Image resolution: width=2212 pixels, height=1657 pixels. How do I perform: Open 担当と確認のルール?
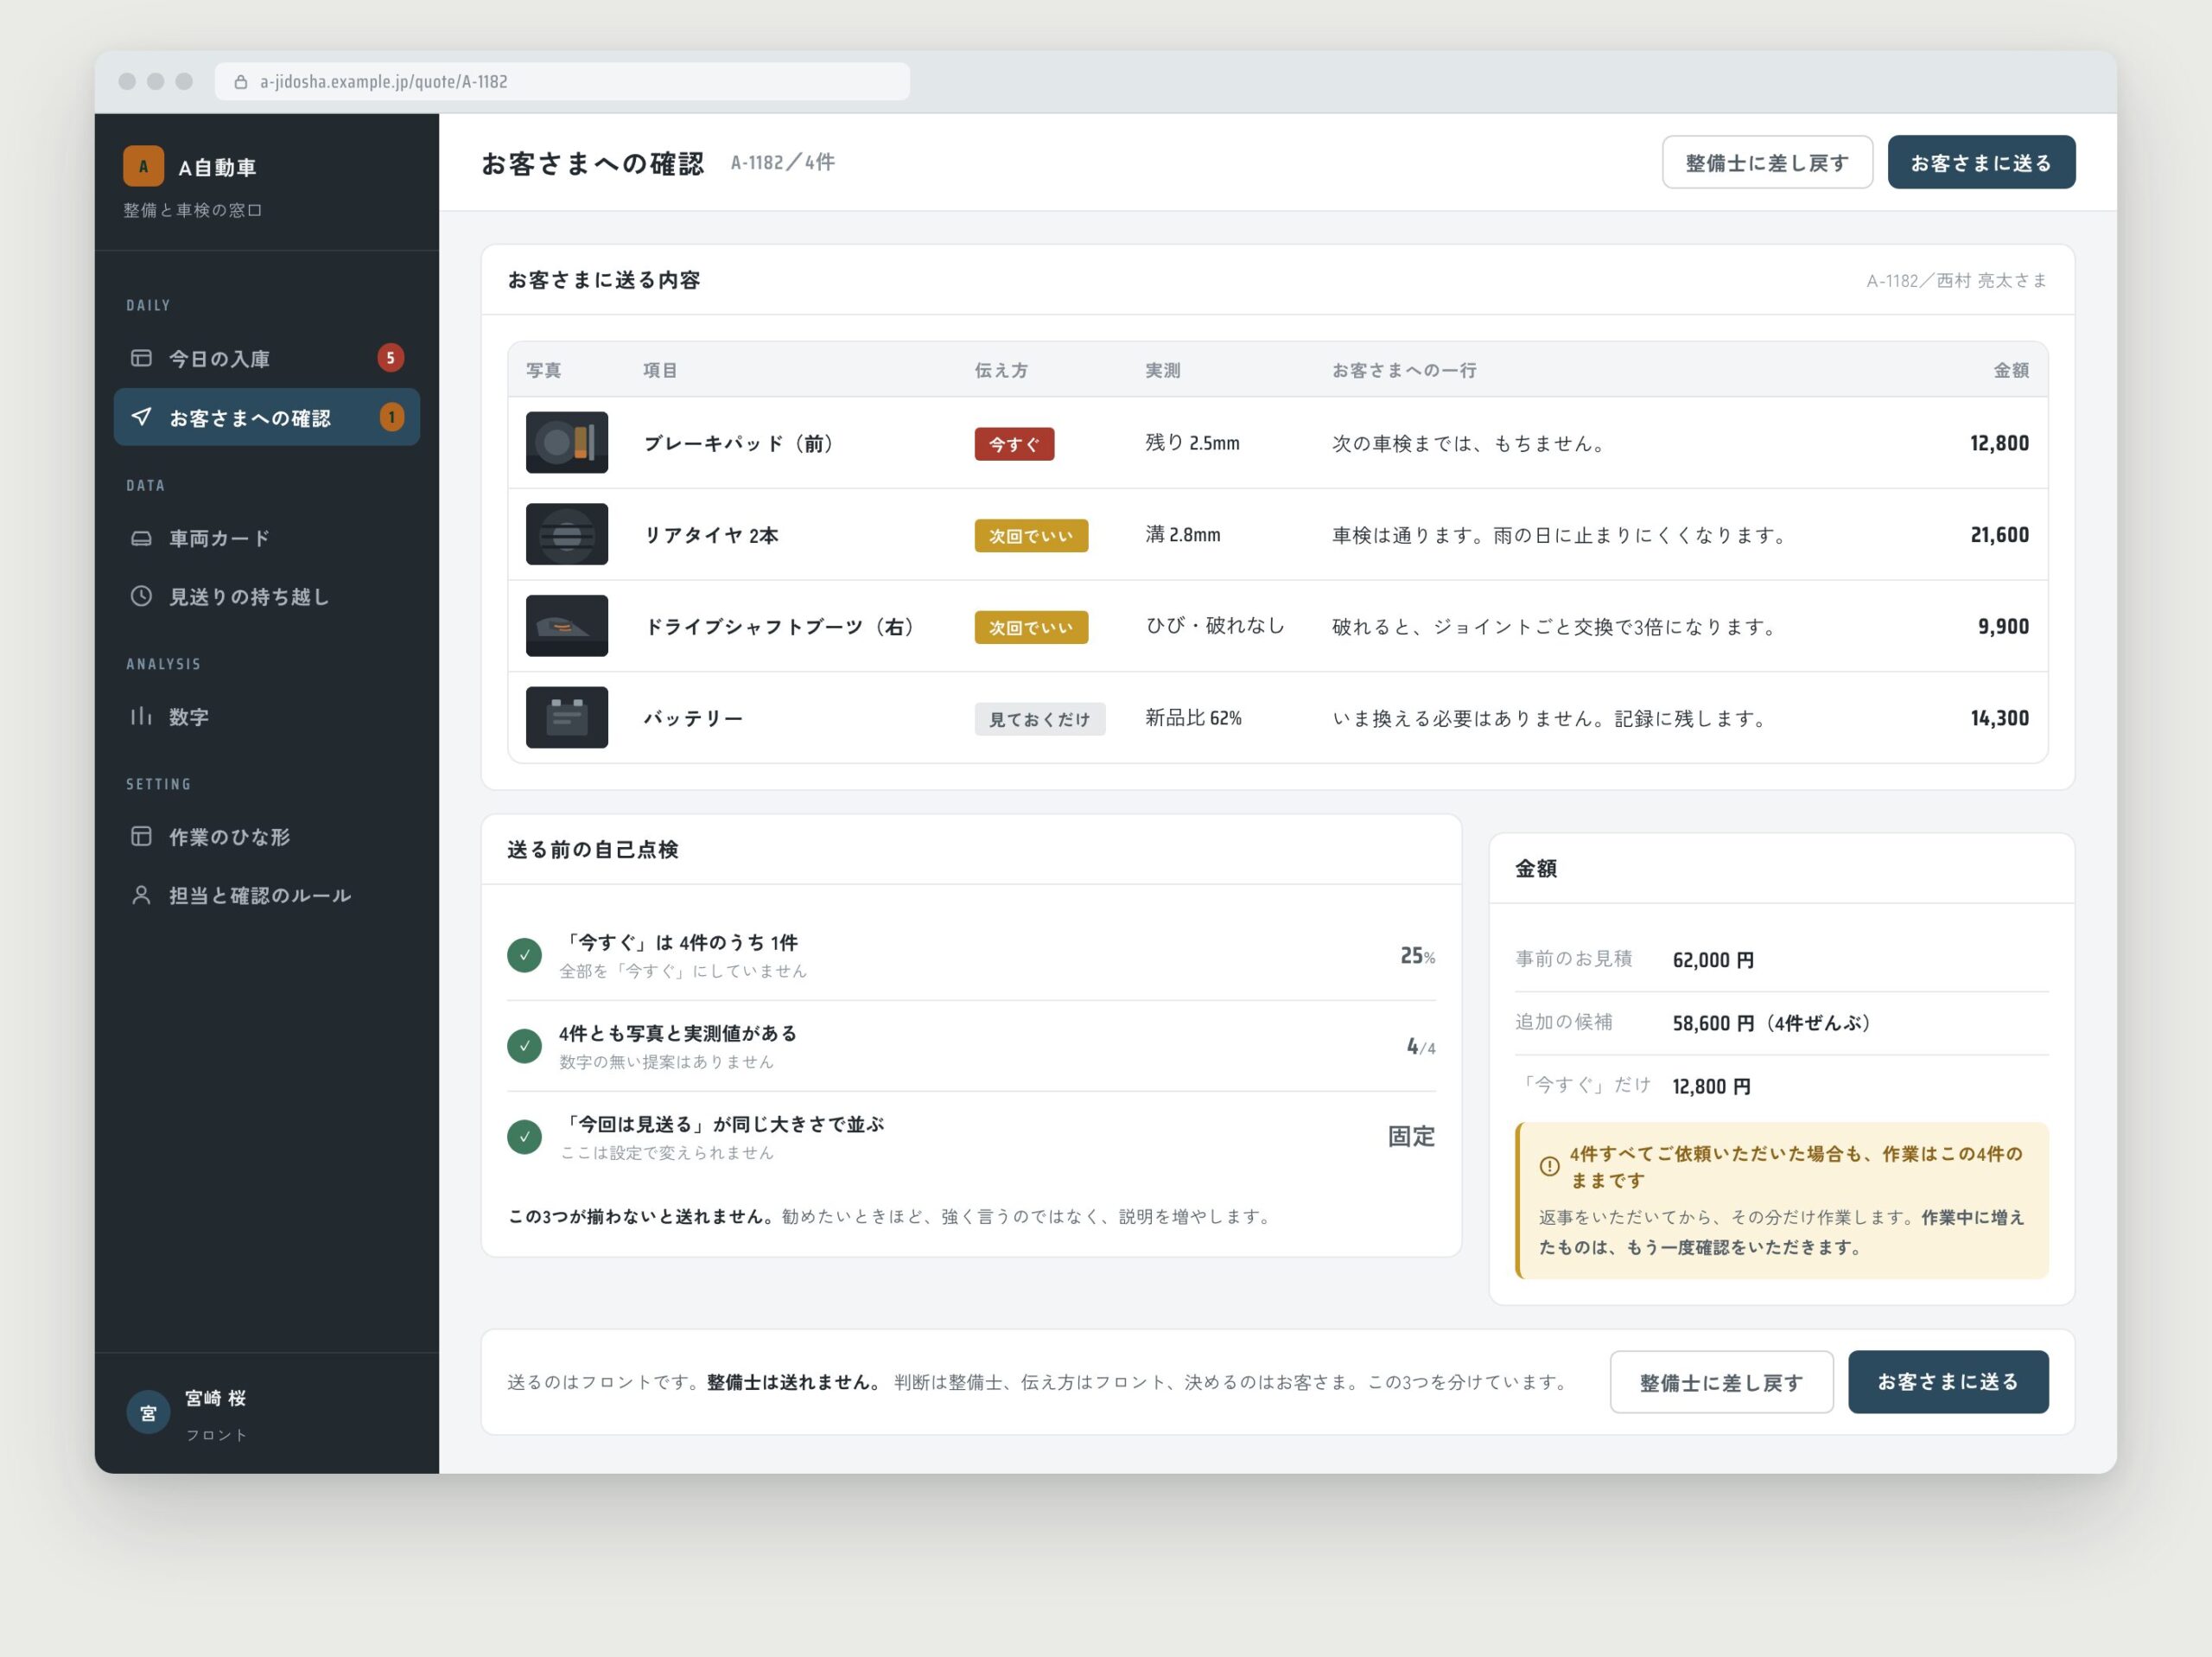[x=266, y=895]
